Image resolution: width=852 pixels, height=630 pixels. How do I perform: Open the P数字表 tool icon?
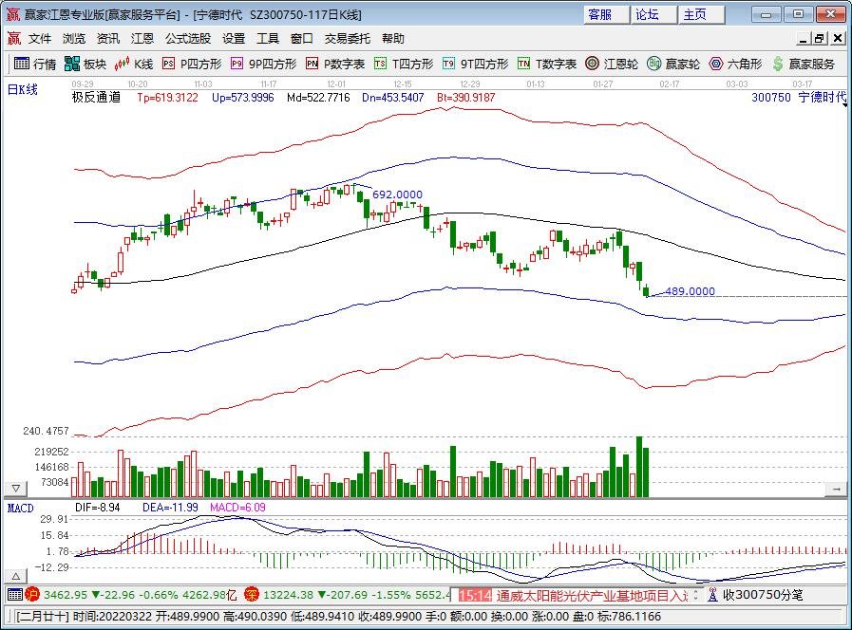(x=312, y=64)
